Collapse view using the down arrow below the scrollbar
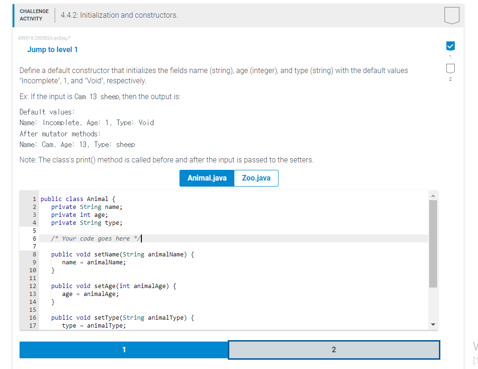 click(433, 324)
